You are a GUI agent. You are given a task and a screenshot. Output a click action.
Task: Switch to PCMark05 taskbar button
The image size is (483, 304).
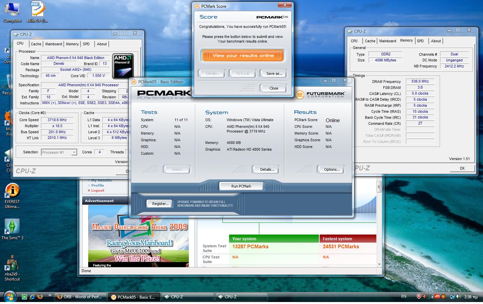(x=134, y=297)
